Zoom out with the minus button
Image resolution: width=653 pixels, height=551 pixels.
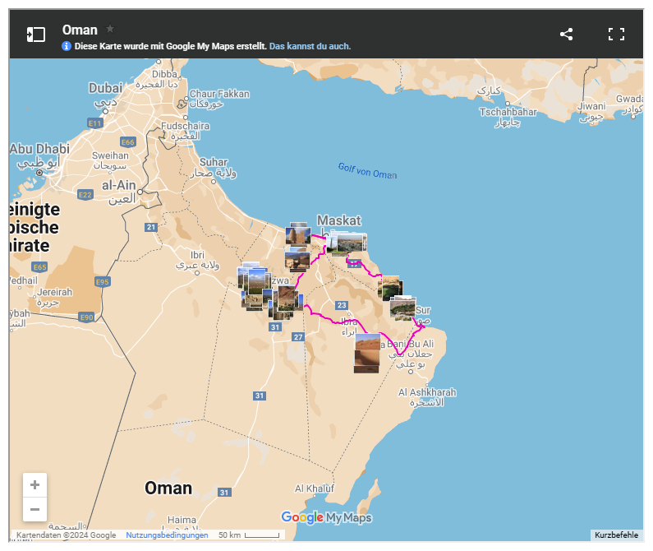[35, 509]
